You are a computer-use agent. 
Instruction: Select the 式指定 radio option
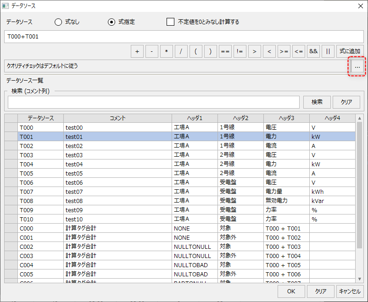tap(112, 22)
